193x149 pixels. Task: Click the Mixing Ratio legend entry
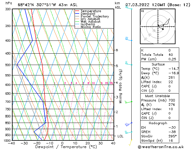click(88, 27)
